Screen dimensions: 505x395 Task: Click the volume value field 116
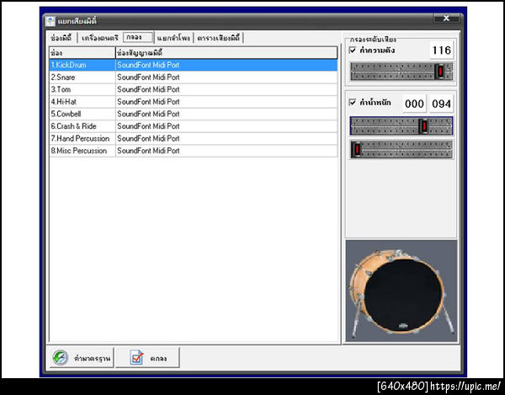441,50
